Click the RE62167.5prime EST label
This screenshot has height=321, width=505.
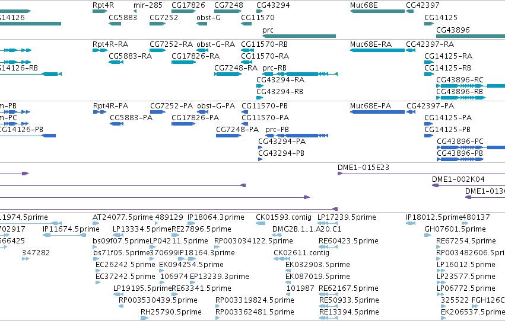[x=348, y=288]
